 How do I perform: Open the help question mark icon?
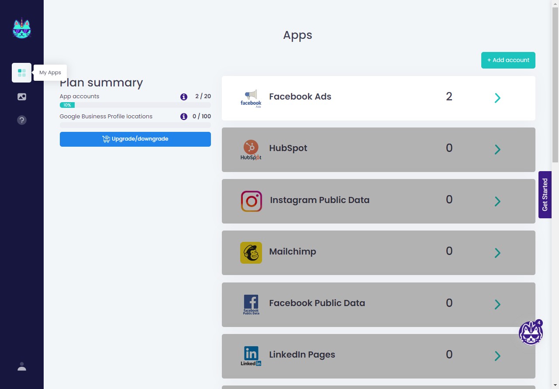tap(22, 120)
